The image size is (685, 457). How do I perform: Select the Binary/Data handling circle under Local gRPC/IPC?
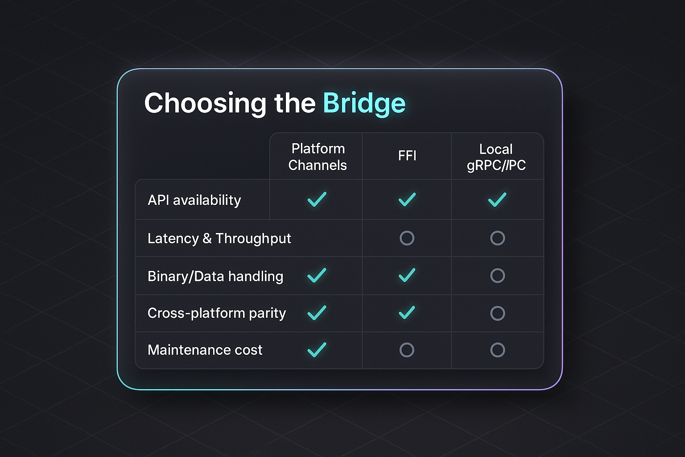coord(498,275)
